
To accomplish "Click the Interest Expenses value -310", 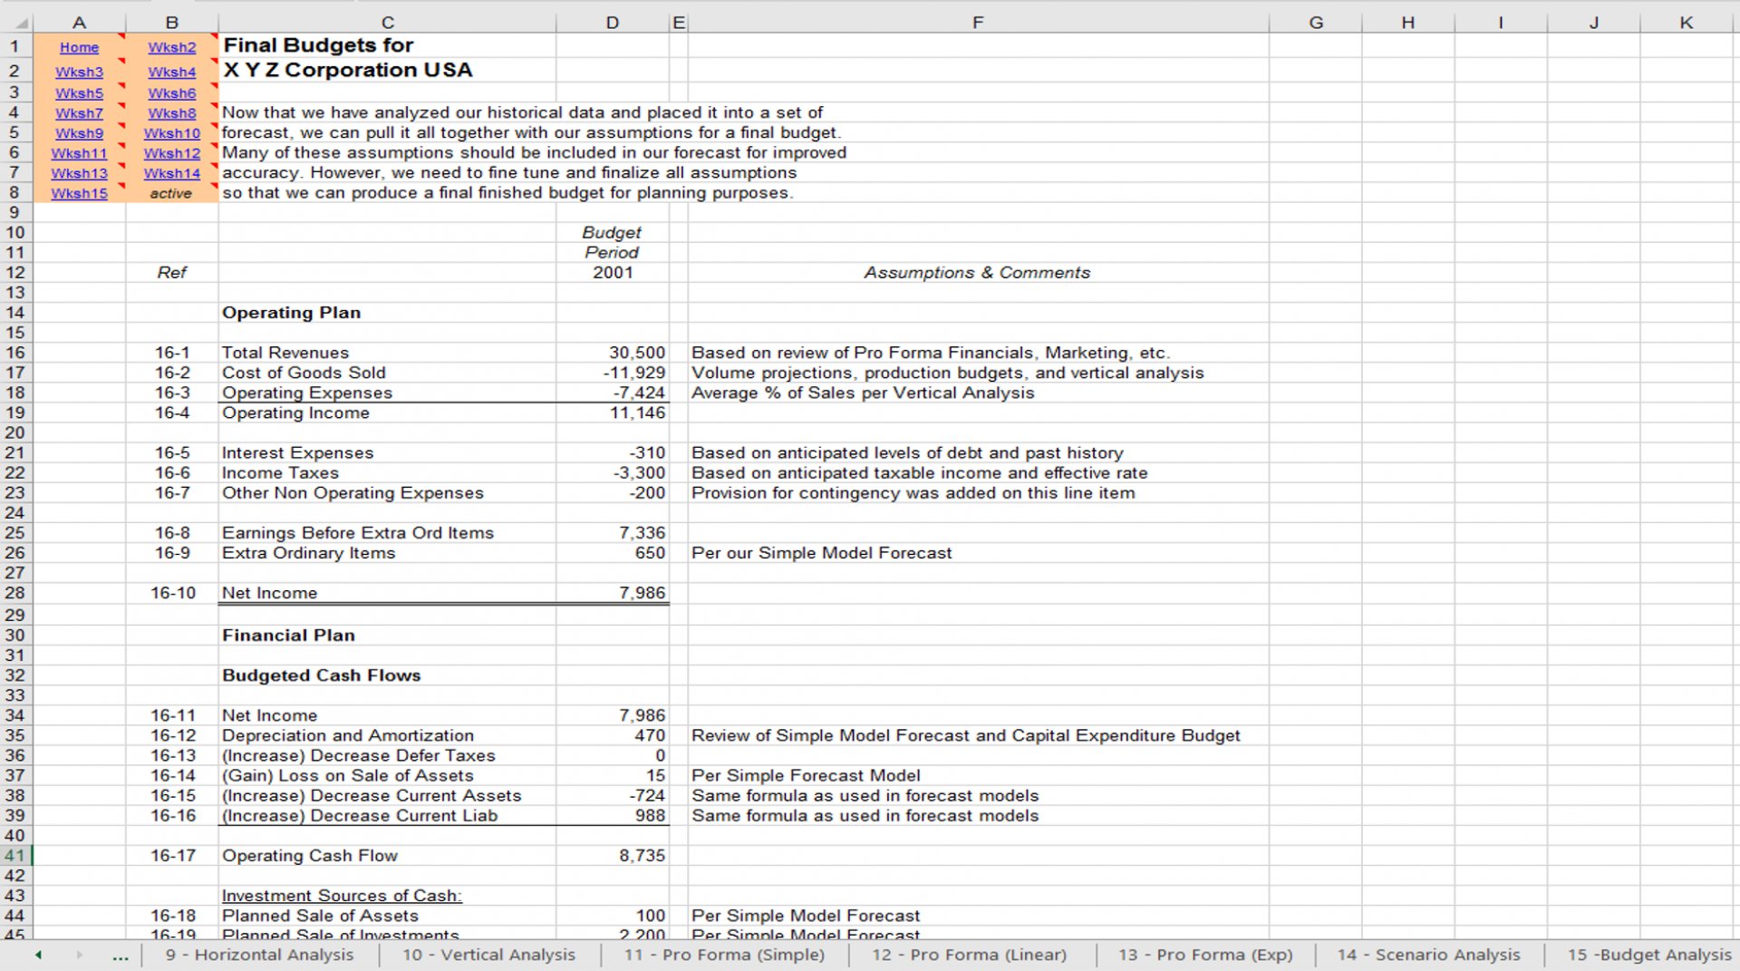I will [x=613, y=452].
